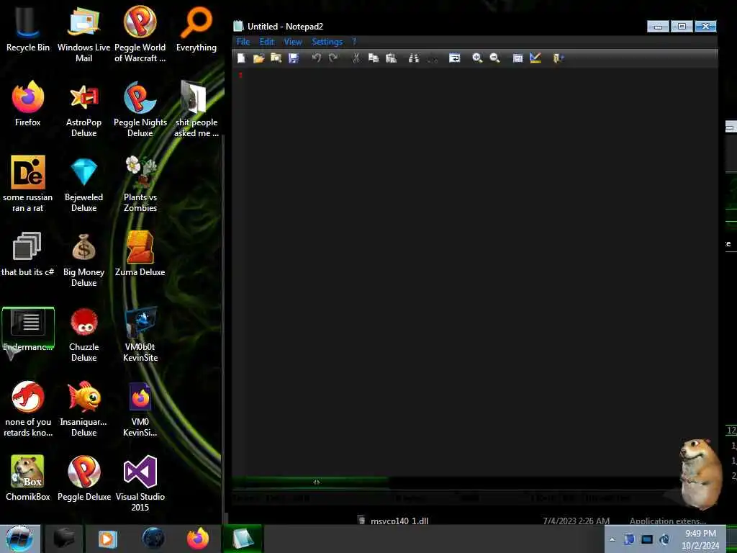Select the Recycle Bin desktop icon
737x553 pixels.
pyautogui.click(x=28, y=29)
